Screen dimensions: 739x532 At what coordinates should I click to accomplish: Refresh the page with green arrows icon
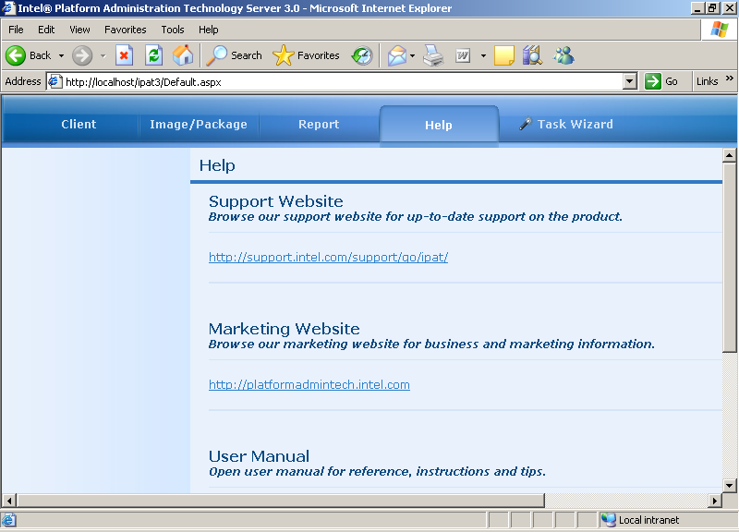click(x=153, y=55)
